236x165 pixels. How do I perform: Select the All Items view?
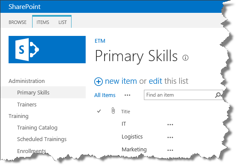click(105, 95)
